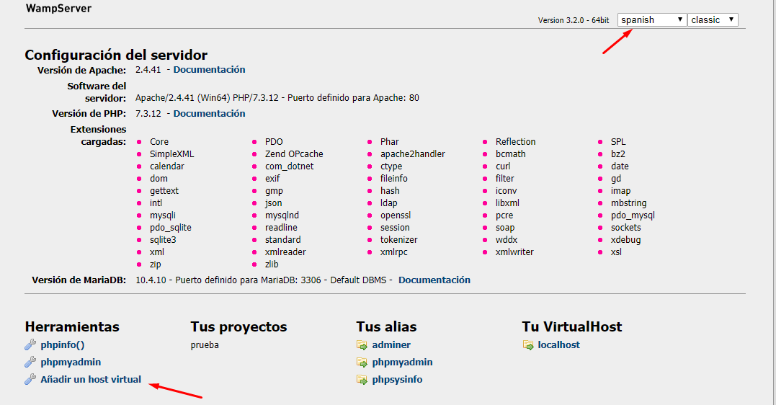Open the classic theme dropdown

tap(712, 20)
